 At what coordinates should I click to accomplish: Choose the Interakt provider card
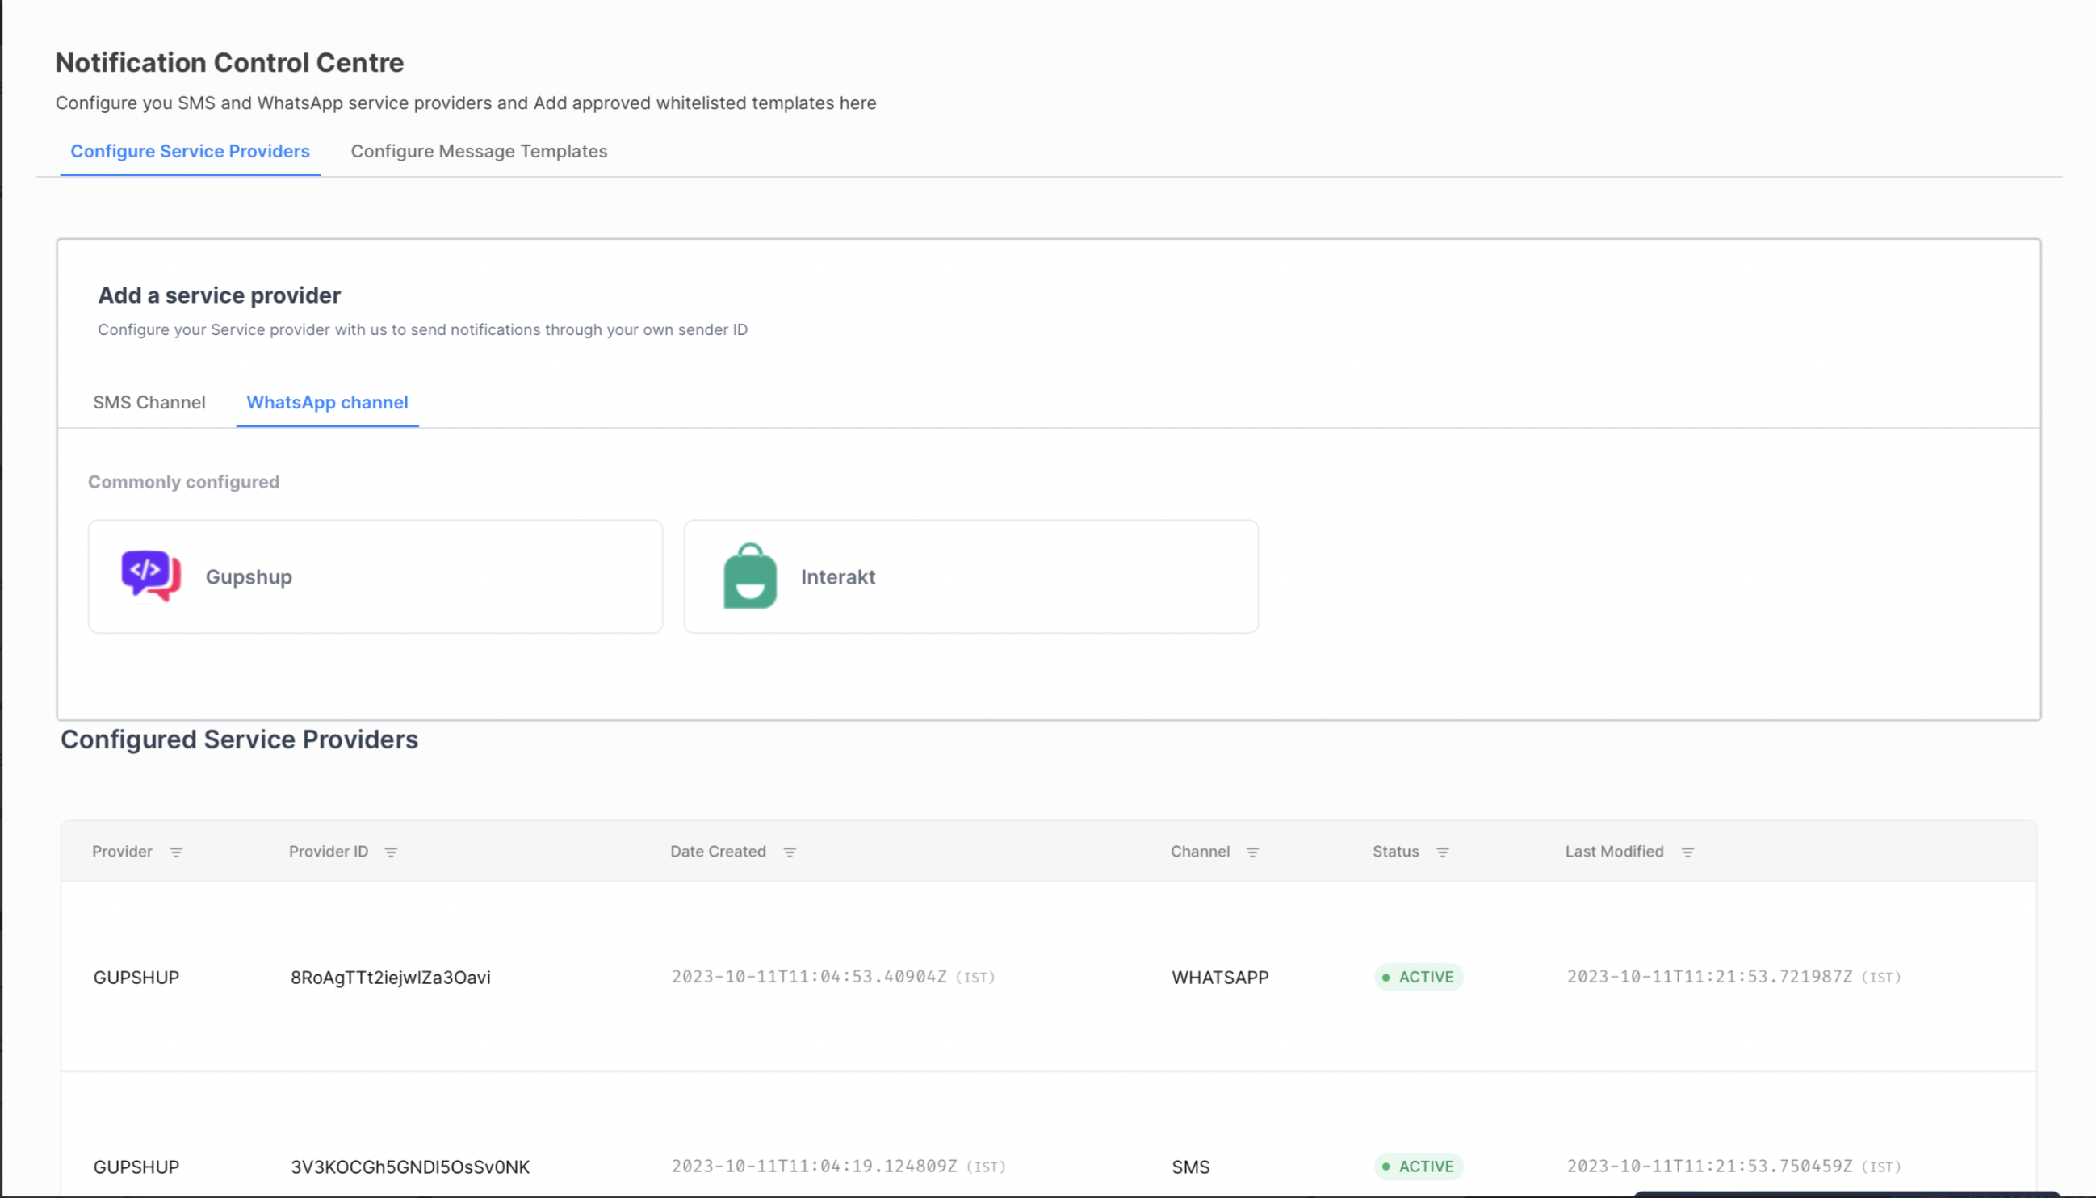tap(971, 576)
